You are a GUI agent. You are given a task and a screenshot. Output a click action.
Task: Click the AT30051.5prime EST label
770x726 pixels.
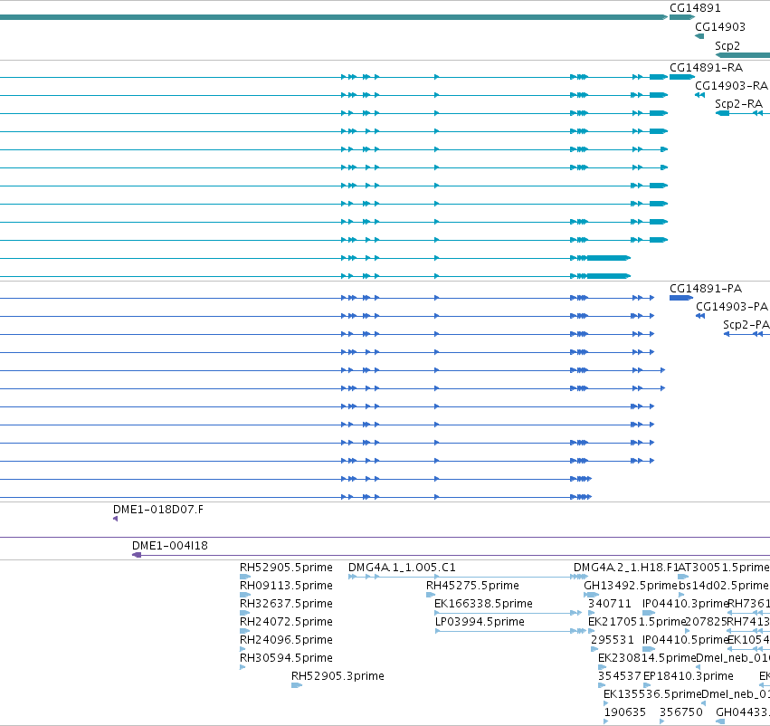(x=724, y=568)
